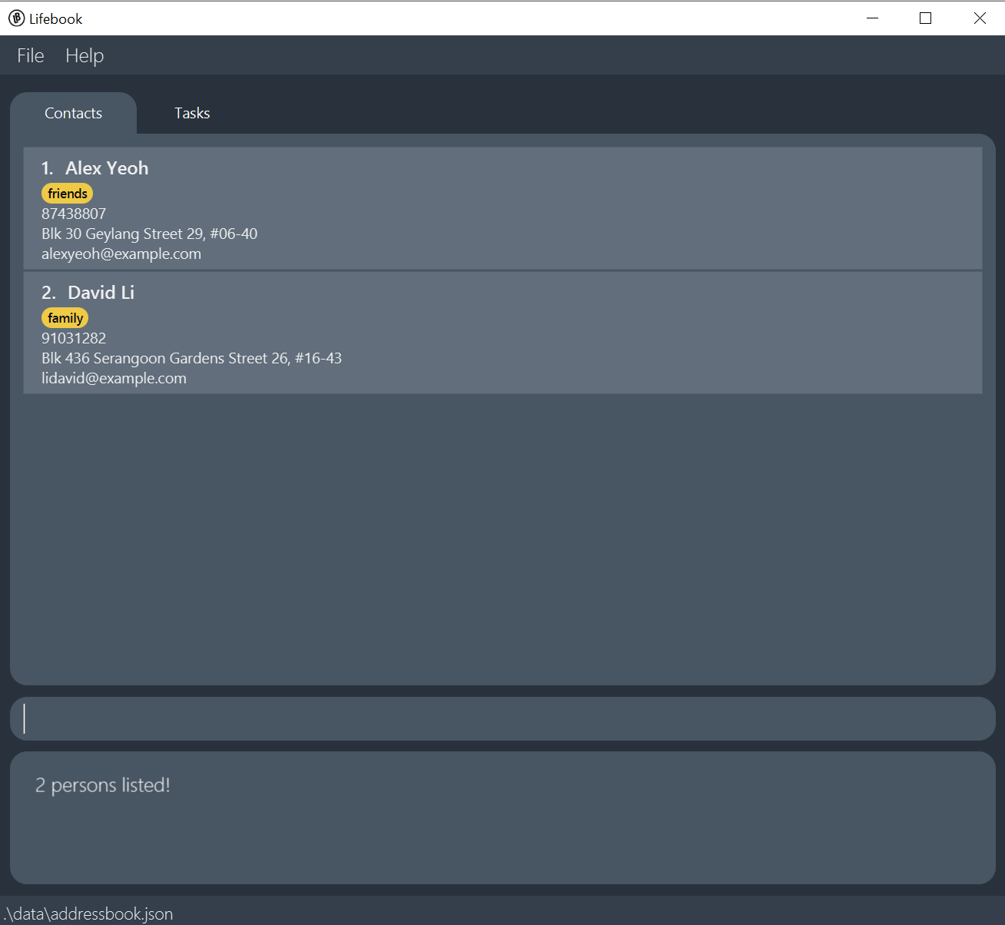Open the Help menu
Screen dimensions: 1005x925
(85, 56)
